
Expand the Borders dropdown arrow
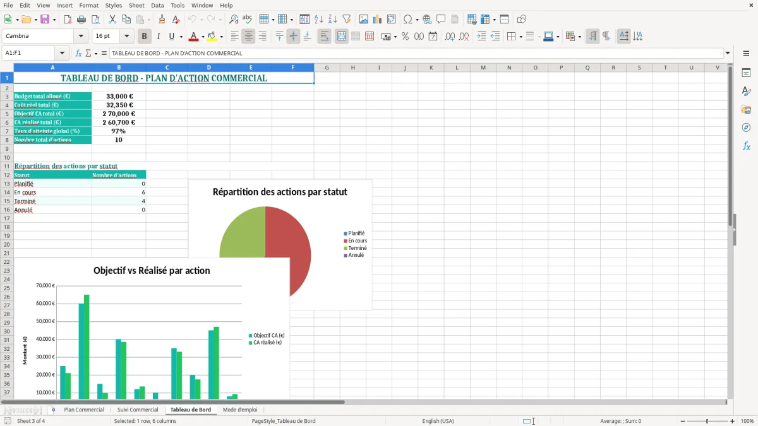pyautogui.click(x=520, y=37)
